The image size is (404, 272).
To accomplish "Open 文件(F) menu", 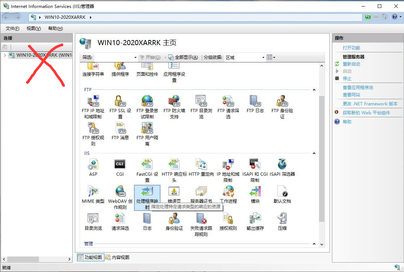I will (12, 28).
